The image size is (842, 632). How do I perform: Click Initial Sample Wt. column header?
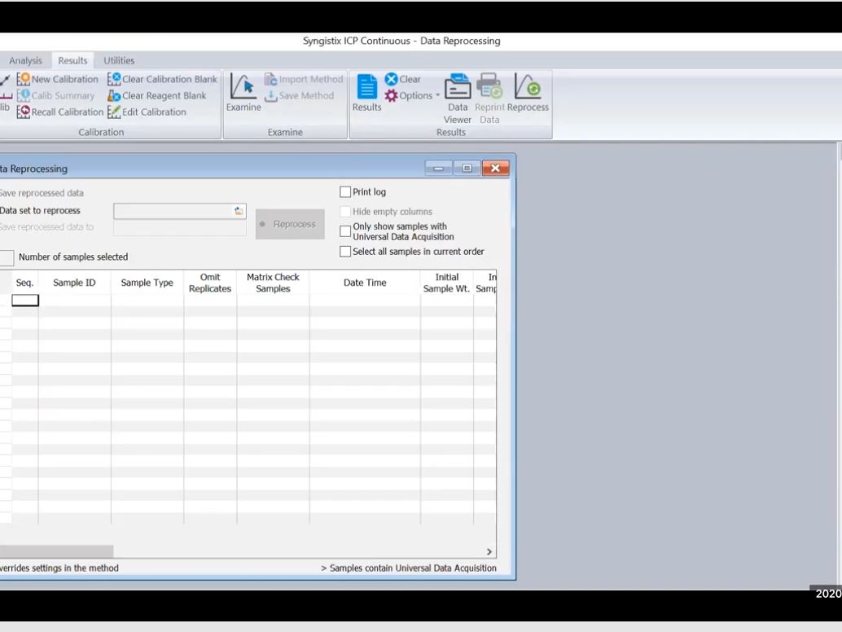(447, 283)
